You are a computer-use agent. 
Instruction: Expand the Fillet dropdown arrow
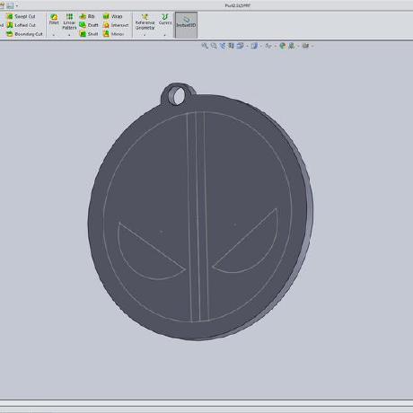(54, 35)
